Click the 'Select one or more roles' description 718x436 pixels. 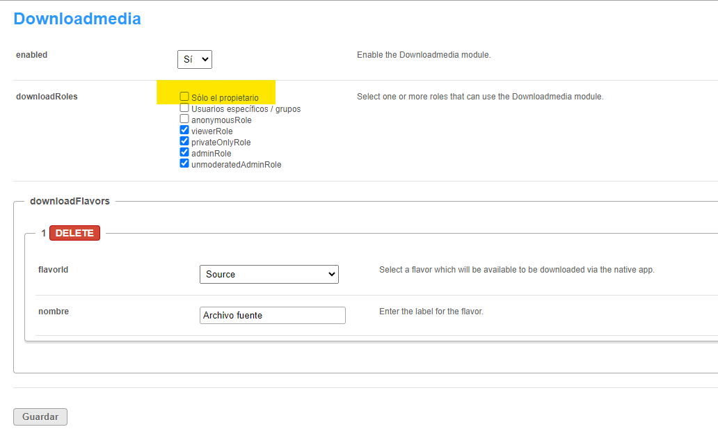pos(480,97)
